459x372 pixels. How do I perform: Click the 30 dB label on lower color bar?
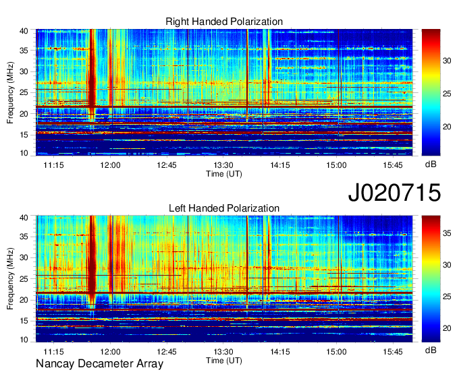447,265
